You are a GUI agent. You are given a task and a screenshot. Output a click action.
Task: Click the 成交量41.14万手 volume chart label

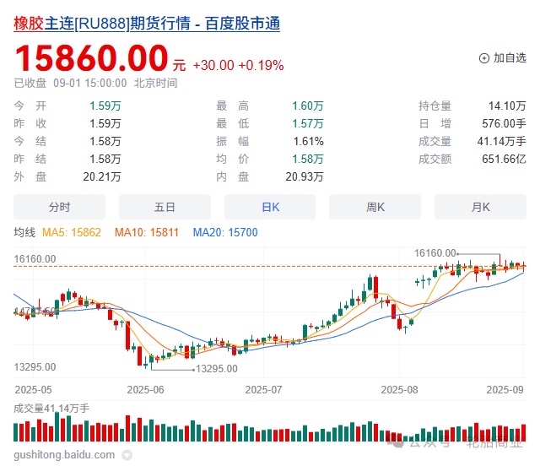(x=51, y=409)
